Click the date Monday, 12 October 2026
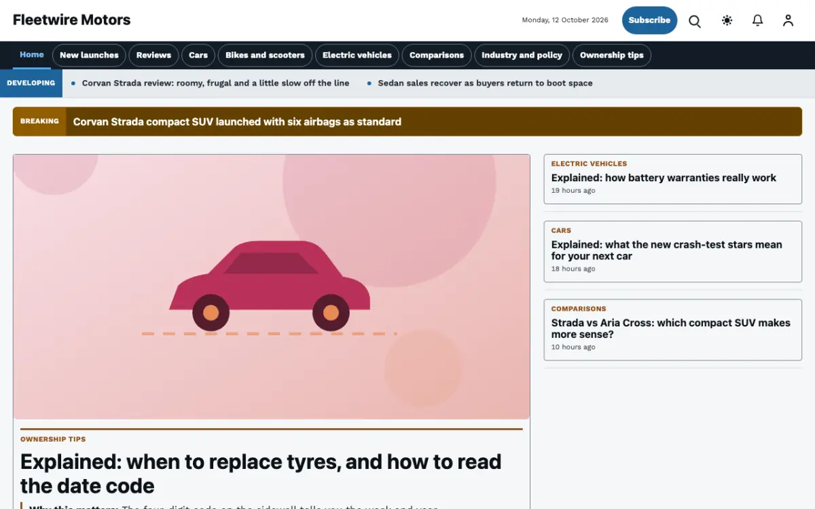 [x=565, y=20]
